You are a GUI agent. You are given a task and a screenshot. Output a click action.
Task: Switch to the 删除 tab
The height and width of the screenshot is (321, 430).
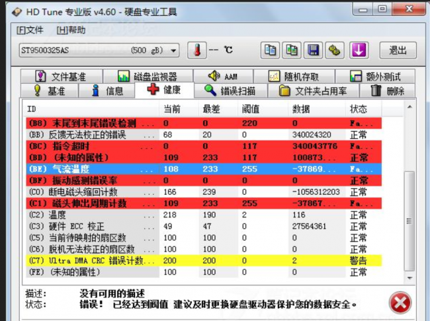click(388, 90)
